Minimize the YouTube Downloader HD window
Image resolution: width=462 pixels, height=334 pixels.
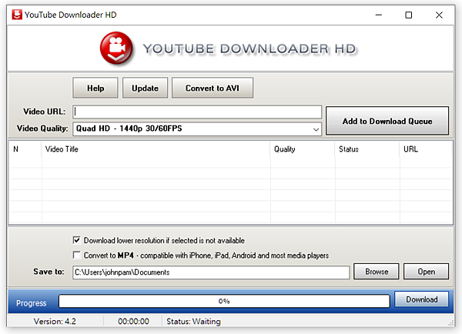(x=379, y=15)
